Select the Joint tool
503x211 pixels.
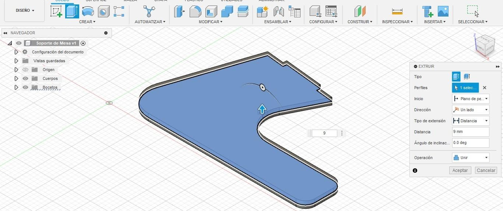[278, 11]
